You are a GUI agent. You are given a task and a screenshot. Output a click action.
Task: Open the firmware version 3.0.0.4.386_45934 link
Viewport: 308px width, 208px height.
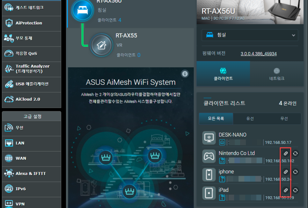click(x=259, y=54)
